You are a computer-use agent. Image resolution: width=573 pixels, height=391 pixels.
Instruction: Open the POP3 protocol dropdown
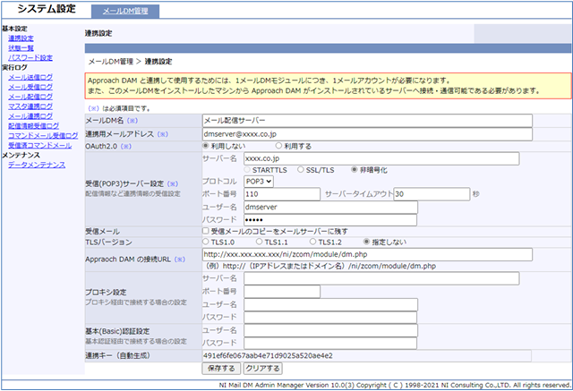pos(259,182)
